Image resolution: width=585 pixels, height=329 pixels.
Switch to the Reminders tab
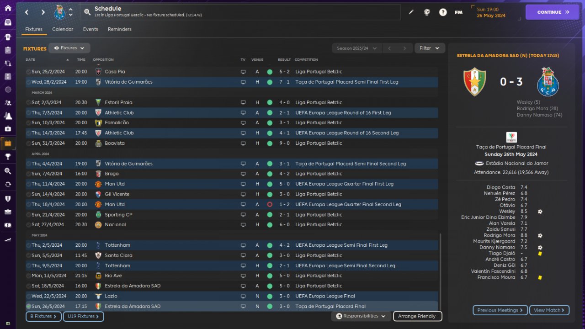tap(120, 29)
